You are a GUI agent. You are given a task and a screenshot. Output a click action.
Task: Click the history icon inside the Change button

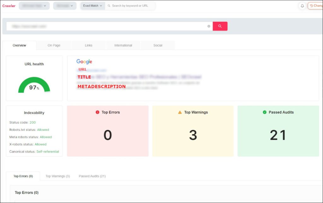click(x=312, y=6)
